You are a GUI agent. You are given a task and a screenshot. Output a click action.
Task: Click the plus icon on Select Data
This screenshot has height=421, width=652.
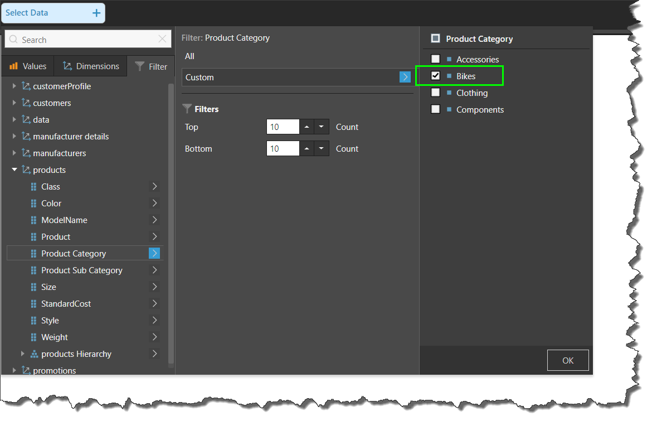[x=96, y=13]
